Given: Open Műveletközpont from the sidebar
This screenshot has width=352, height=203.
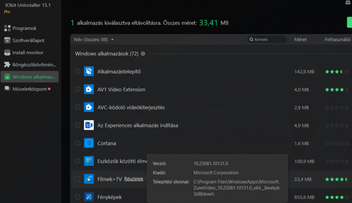Looking at the screenshot, I should tap(29, 89).
